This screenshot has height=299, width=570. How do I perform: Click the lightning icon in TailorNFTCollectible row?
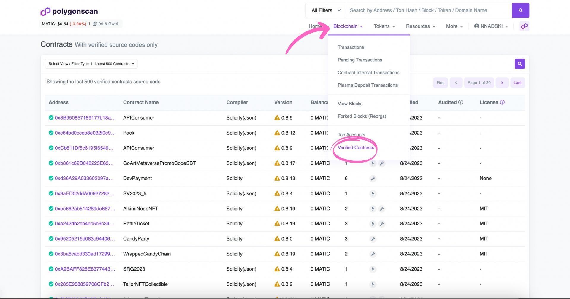click(373, 284)
